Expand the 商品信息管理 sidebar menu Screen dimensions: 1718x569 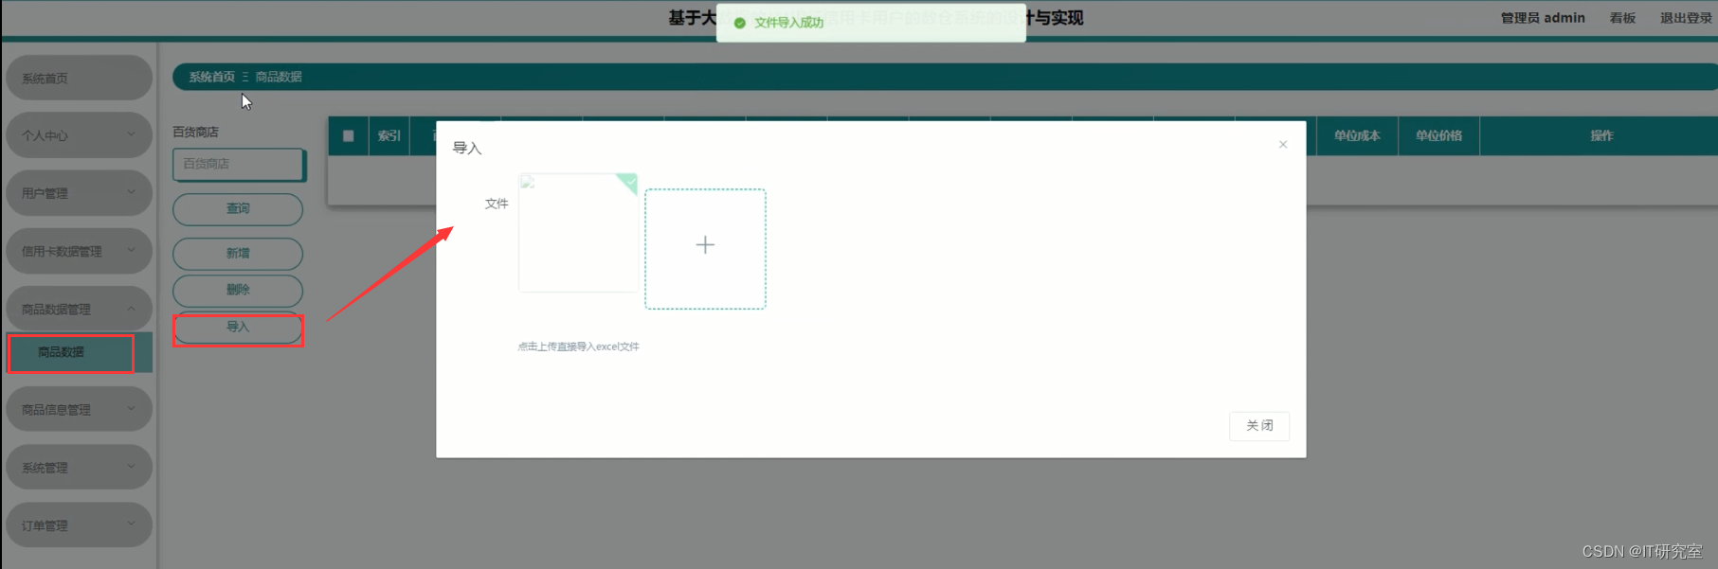79,409
